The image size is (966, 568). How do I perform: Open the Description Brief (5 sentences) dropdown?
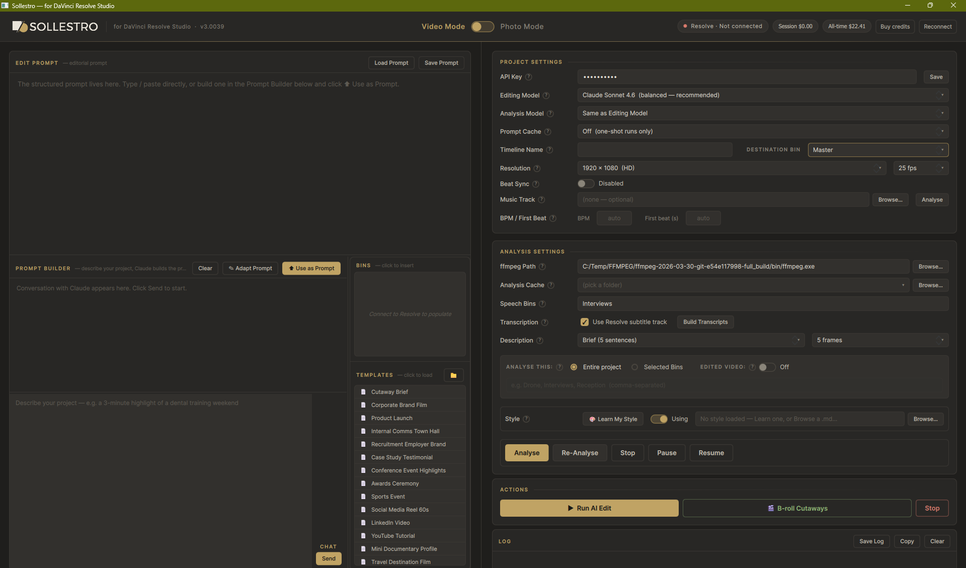[691, 340]
